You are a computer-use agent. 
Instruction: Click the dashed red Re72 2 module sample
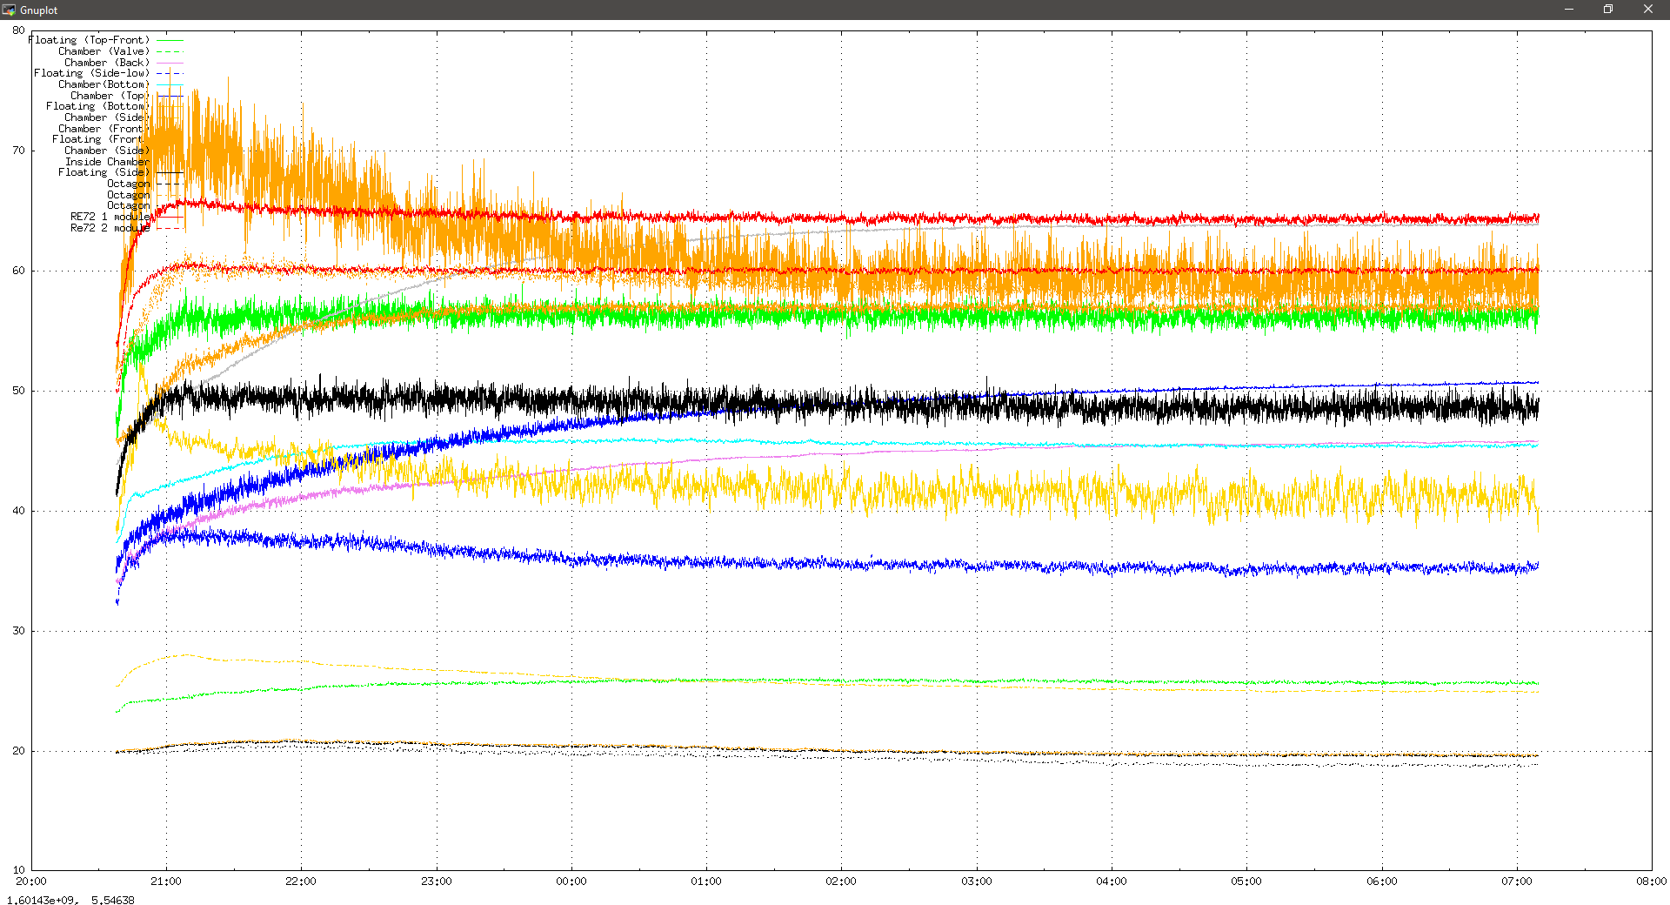pos(170,228)
